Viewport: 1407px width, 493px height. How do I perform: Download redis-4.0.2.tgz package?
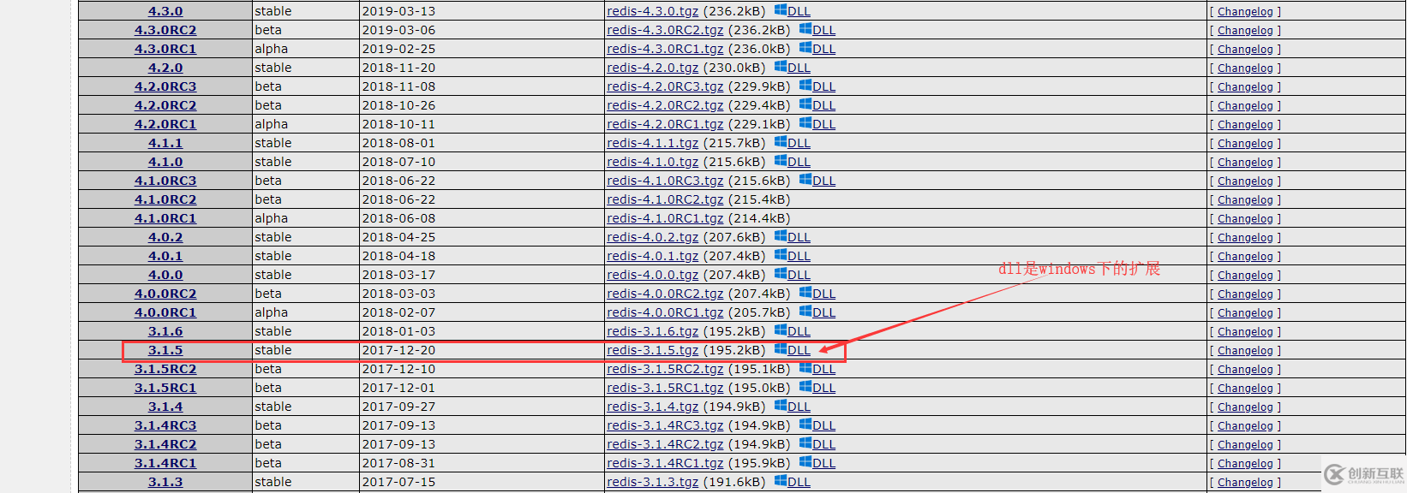653,237
